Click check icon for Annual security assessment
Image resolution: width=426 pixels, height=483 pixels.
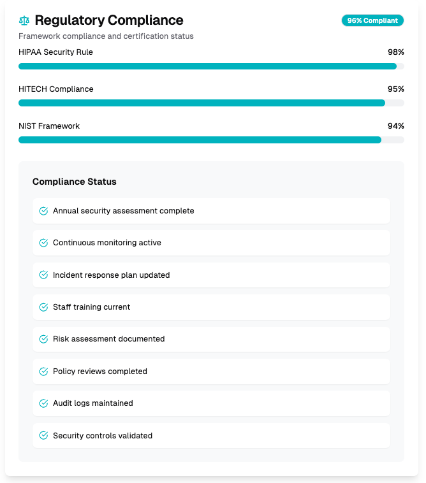pyautogui.click(x=43, y=211)
